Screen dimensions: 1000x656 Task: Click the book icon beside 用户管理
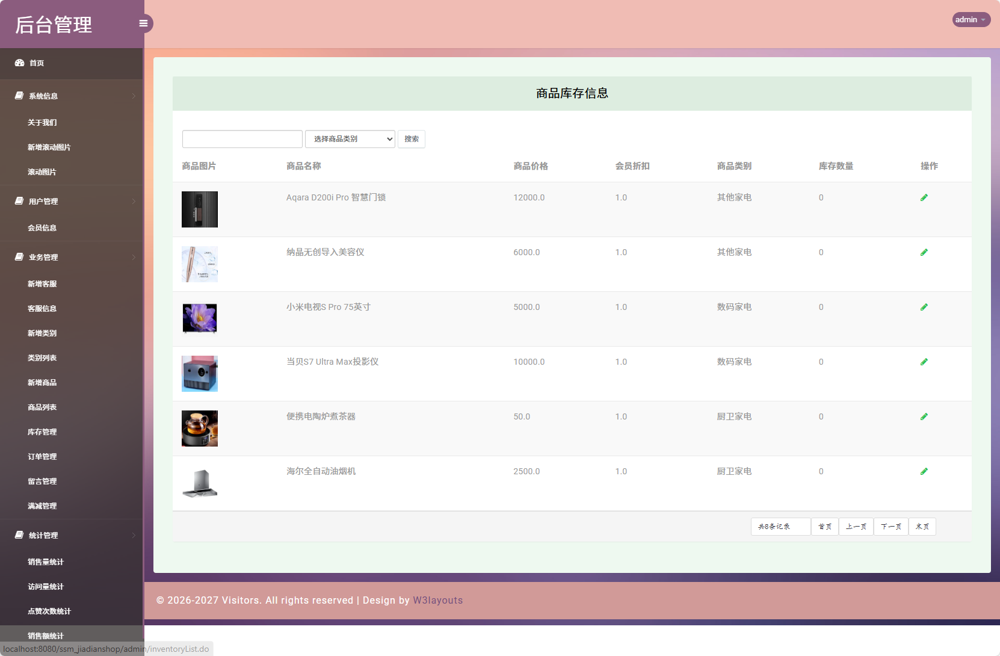point(19,201)
